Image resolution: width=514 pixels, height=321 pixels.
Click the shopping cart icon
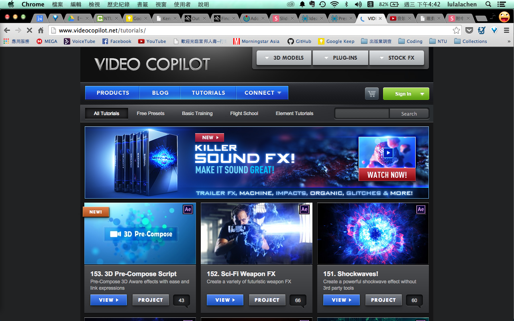point(372,93)
